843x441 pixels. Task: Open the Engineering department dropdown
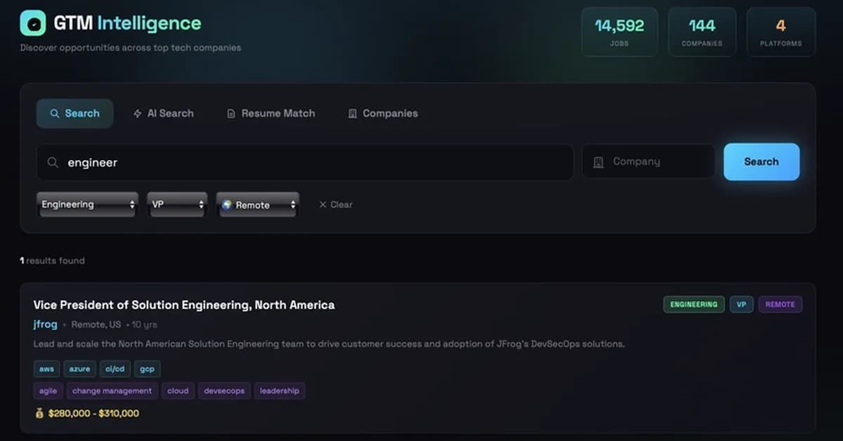tap(86, 204)
